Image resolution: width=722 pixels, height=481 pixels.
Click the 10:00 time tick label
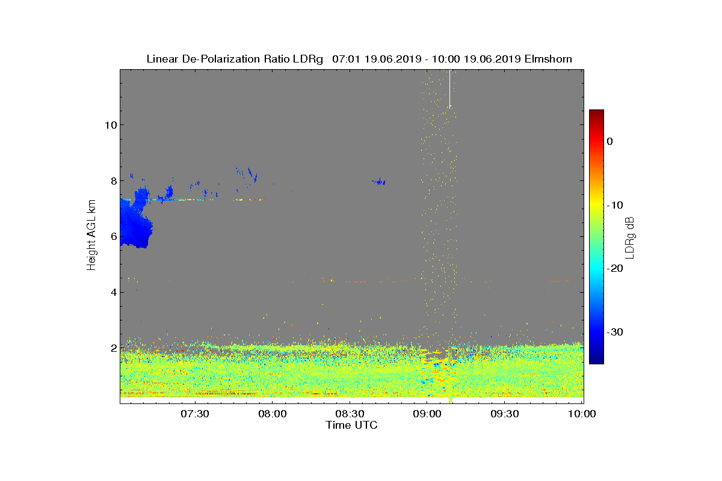582,414
